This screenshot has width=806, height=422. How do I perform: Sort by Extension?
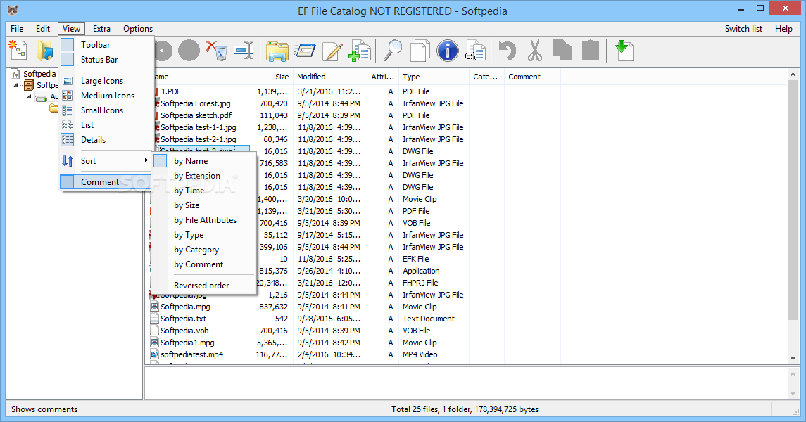pyautogui.click(x=203, y=176)
